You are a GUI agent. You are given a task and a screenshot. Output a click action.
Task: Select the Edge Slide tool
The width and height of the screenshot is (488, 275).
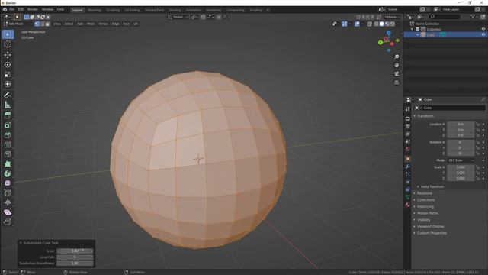(8, 193)
